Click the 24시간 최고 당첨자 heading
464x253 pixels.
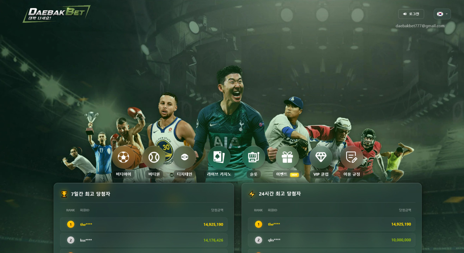point(280,194)
